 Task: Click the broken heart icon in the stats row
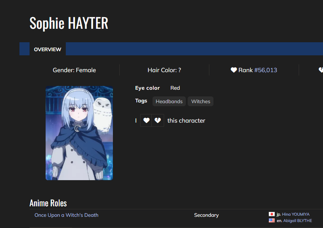tap(320, 70)
